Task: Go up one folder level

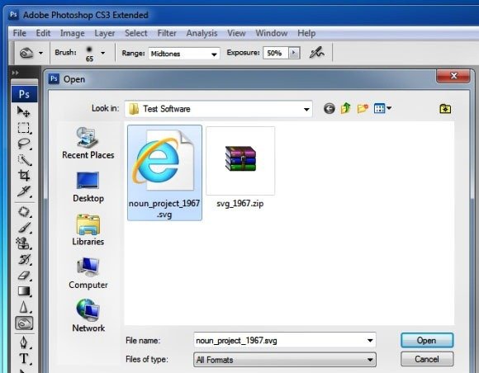Action: pyautogui.click(x=345, y=108)
